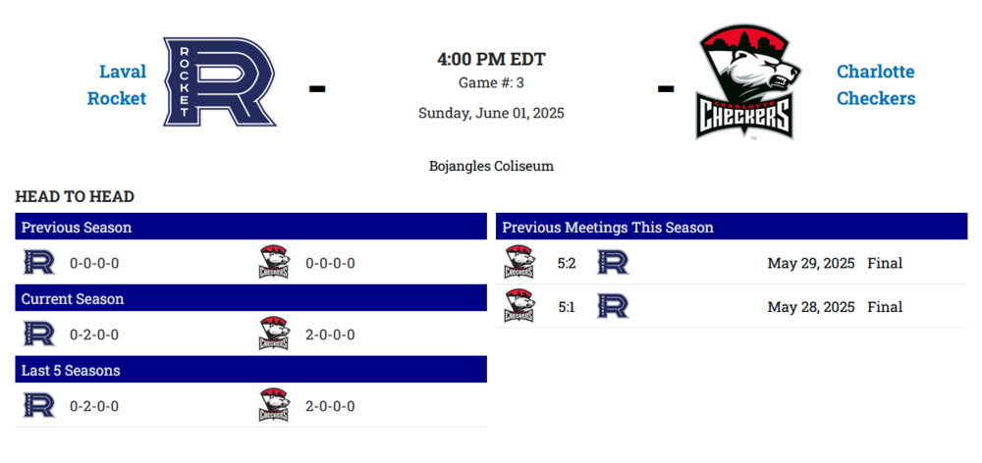
Task: Open the Laval Rocket team link
Action: click(117, 85)
